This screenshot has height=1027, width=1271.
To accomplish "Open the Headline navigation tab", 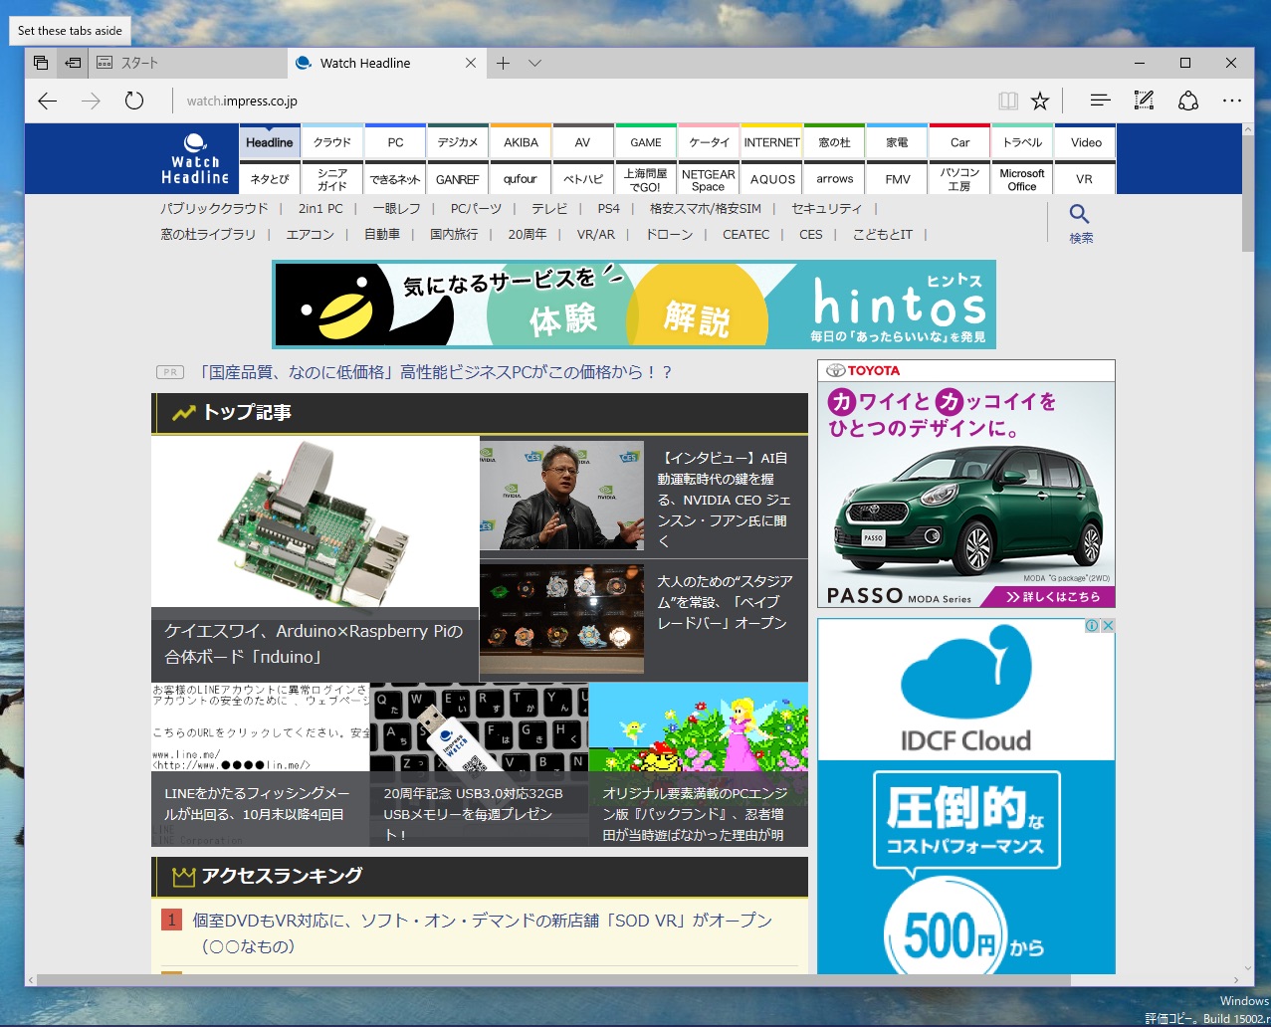I will tap(270, 141).
